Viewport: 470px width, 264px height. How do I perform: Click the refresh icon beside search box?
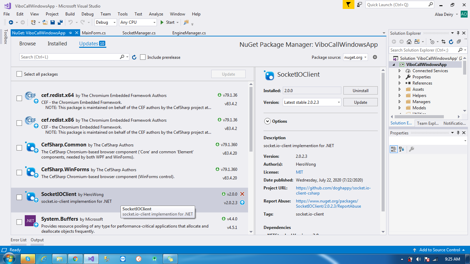coord(134,57)
